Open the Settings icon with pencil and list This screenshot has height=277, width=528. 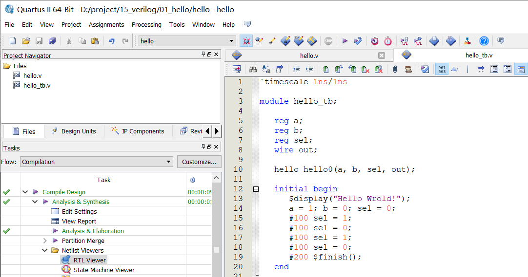point(259,41)
